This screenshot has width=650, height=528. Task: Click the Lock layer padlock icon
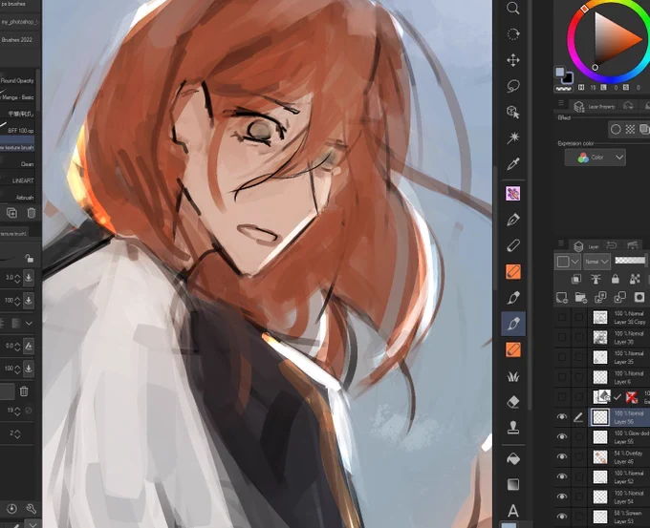click(616, 279)
